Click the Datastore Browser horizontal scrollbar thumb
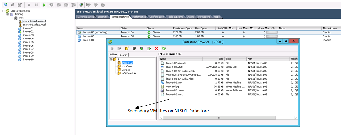 219,118
